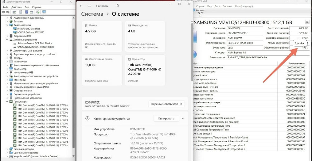Click the Прошивка field FXM7501Q

[245, 28]
